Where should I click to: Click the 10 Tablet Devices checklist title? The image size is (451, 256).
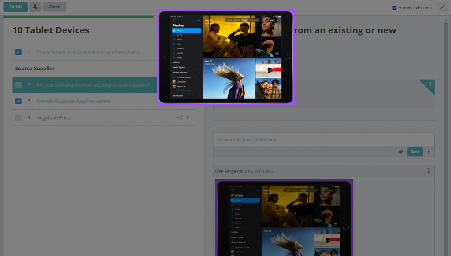pos(51,30)
